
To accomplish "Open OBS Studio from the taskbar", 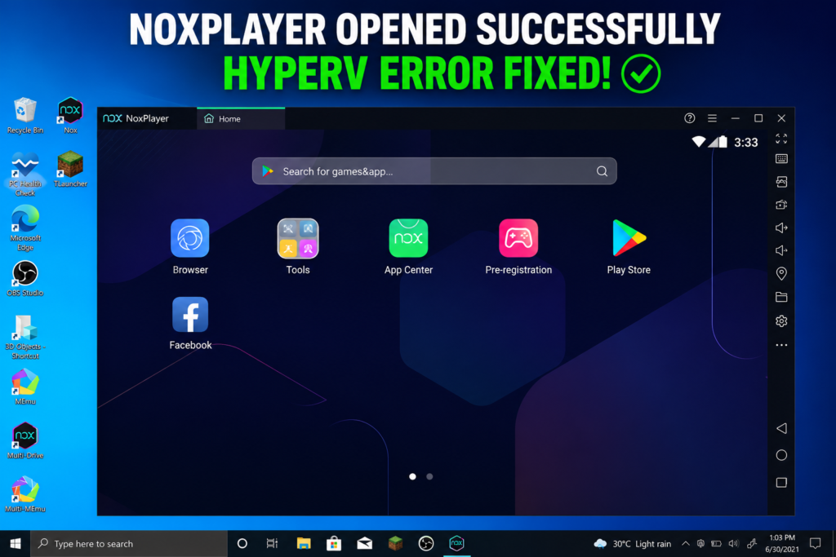I will tap(426, 544).
